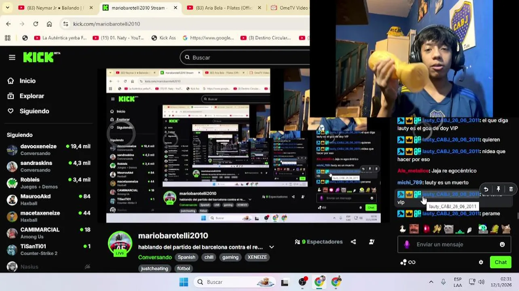
Task: Open OBS Studio from taskbar
Action: pyautogui.click(x=302, y=282)
